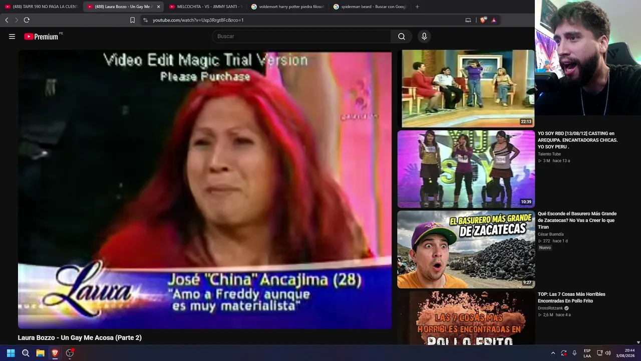Open a new browser tab
The image size is (641, 361).
pyautogui.click(x=417, y=7)
